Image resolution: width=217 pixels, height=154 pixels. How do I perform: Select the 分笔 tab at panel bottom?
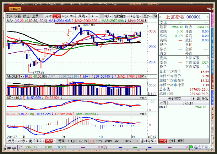point(163,141)
